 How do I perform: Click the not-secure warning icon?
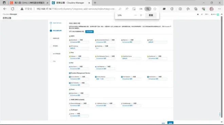[x=22, y=9]
